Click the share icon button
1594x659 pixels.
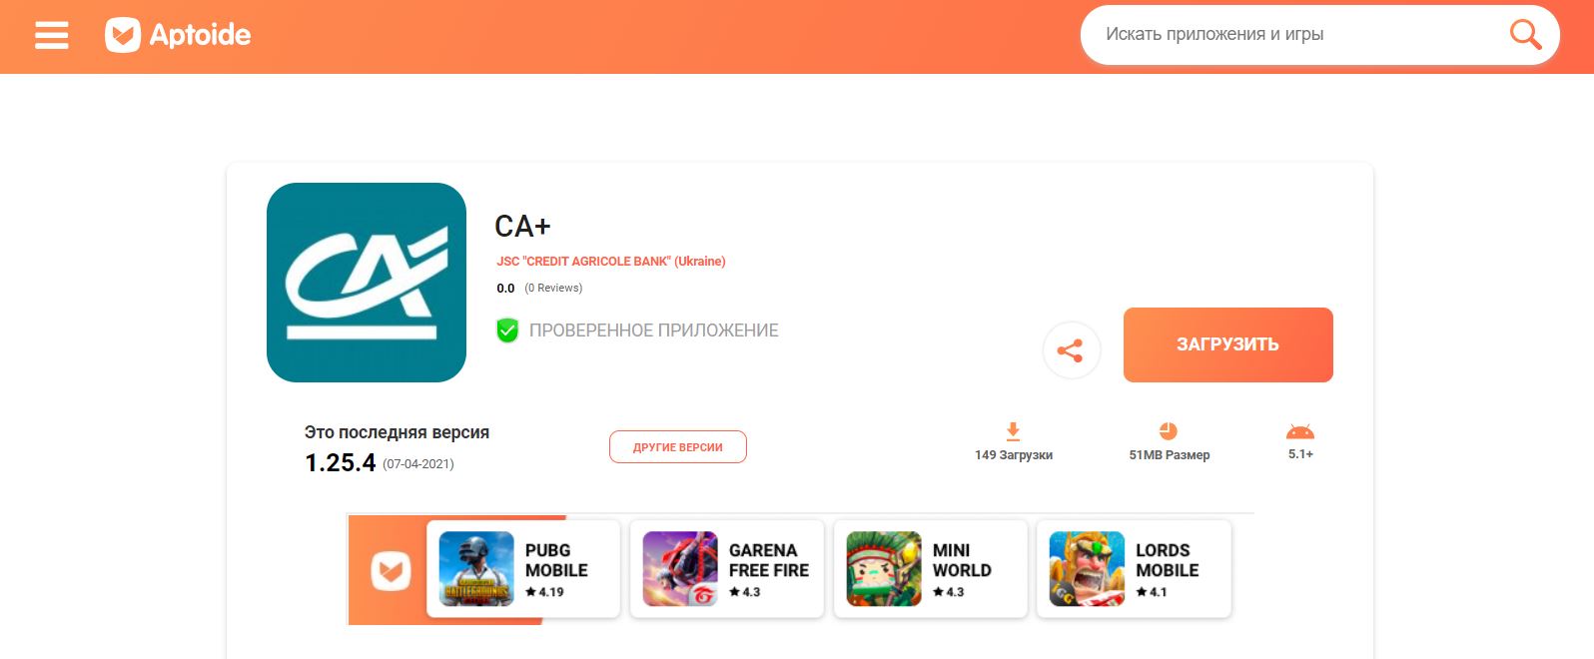(x=1071, y=350)
